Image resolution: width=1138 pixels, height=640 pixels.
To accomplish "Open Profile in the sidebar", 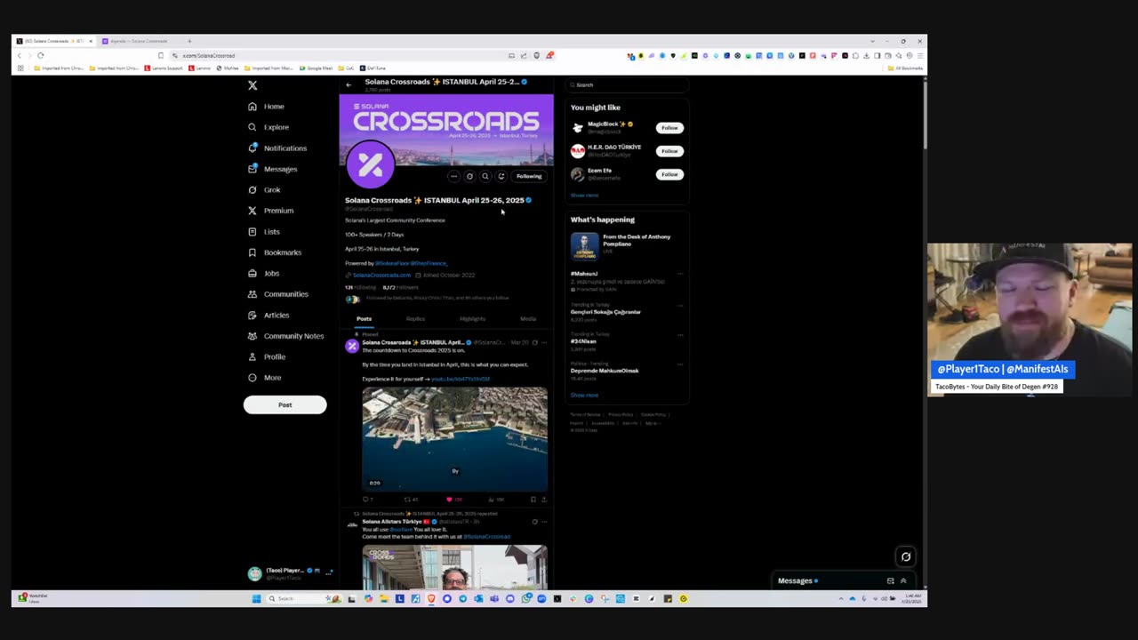I will 266,357.
